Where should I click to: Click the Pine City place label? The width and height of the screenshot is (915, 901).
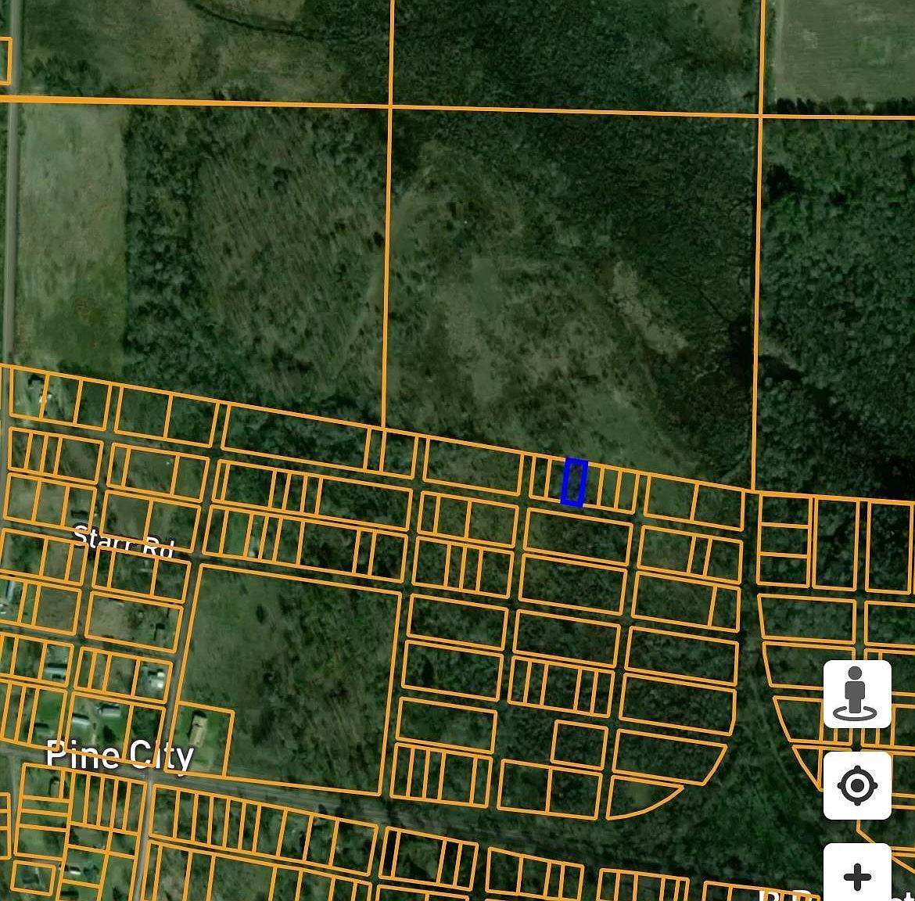click(x=120, y=755)
